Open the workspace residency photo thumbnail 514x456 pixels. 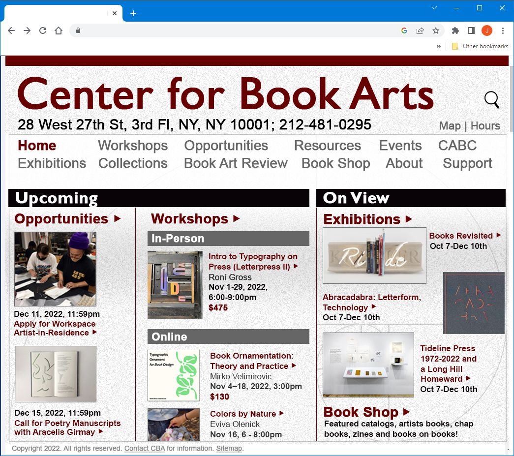click(x=56, y=269)
